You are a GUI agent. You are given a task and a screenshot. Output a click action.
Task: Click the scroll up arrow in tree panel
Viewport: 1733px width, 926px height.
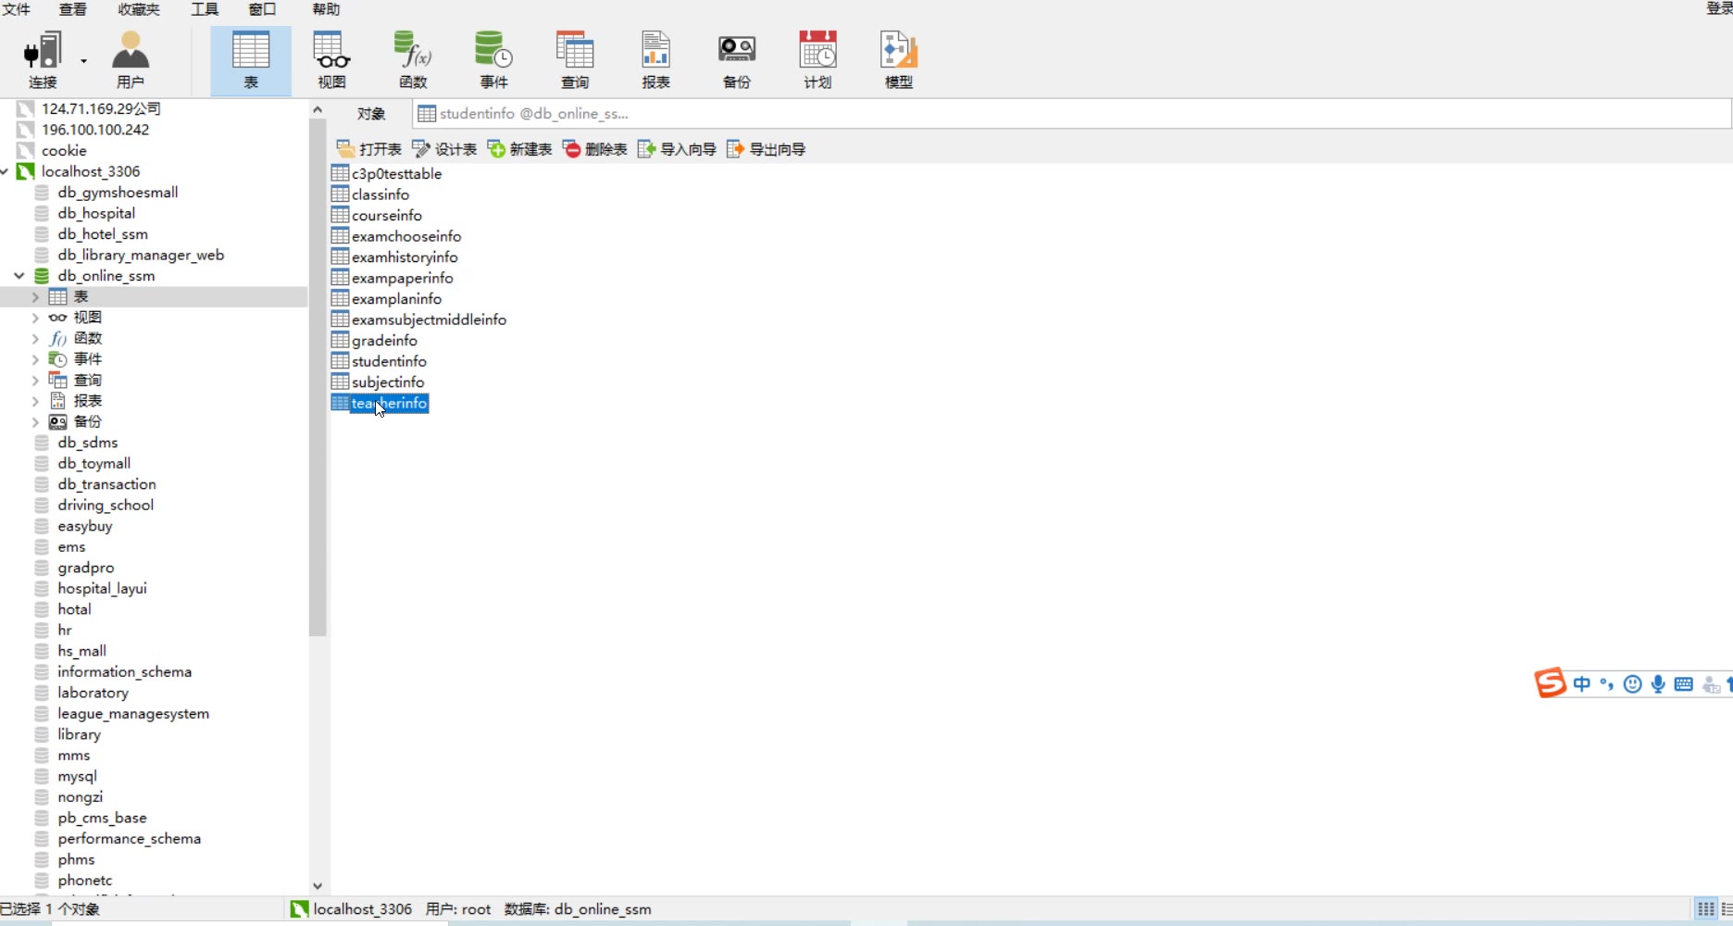pos(318,109)
